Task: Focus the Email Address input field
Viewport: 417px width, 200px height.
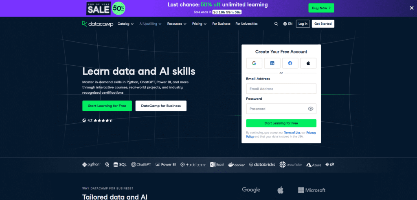Action: point(281,89)
